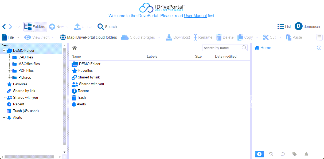The width and height of the screenshot is (324, 159).
Task: Click the Search magnifier icon
Action: 101,27
